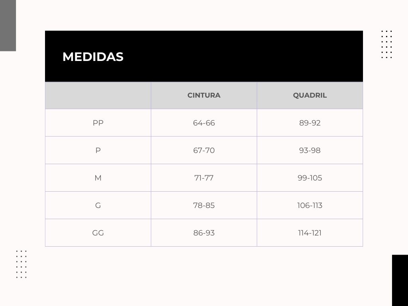
Task: Click the G size row label
Action: pos(98,206)
